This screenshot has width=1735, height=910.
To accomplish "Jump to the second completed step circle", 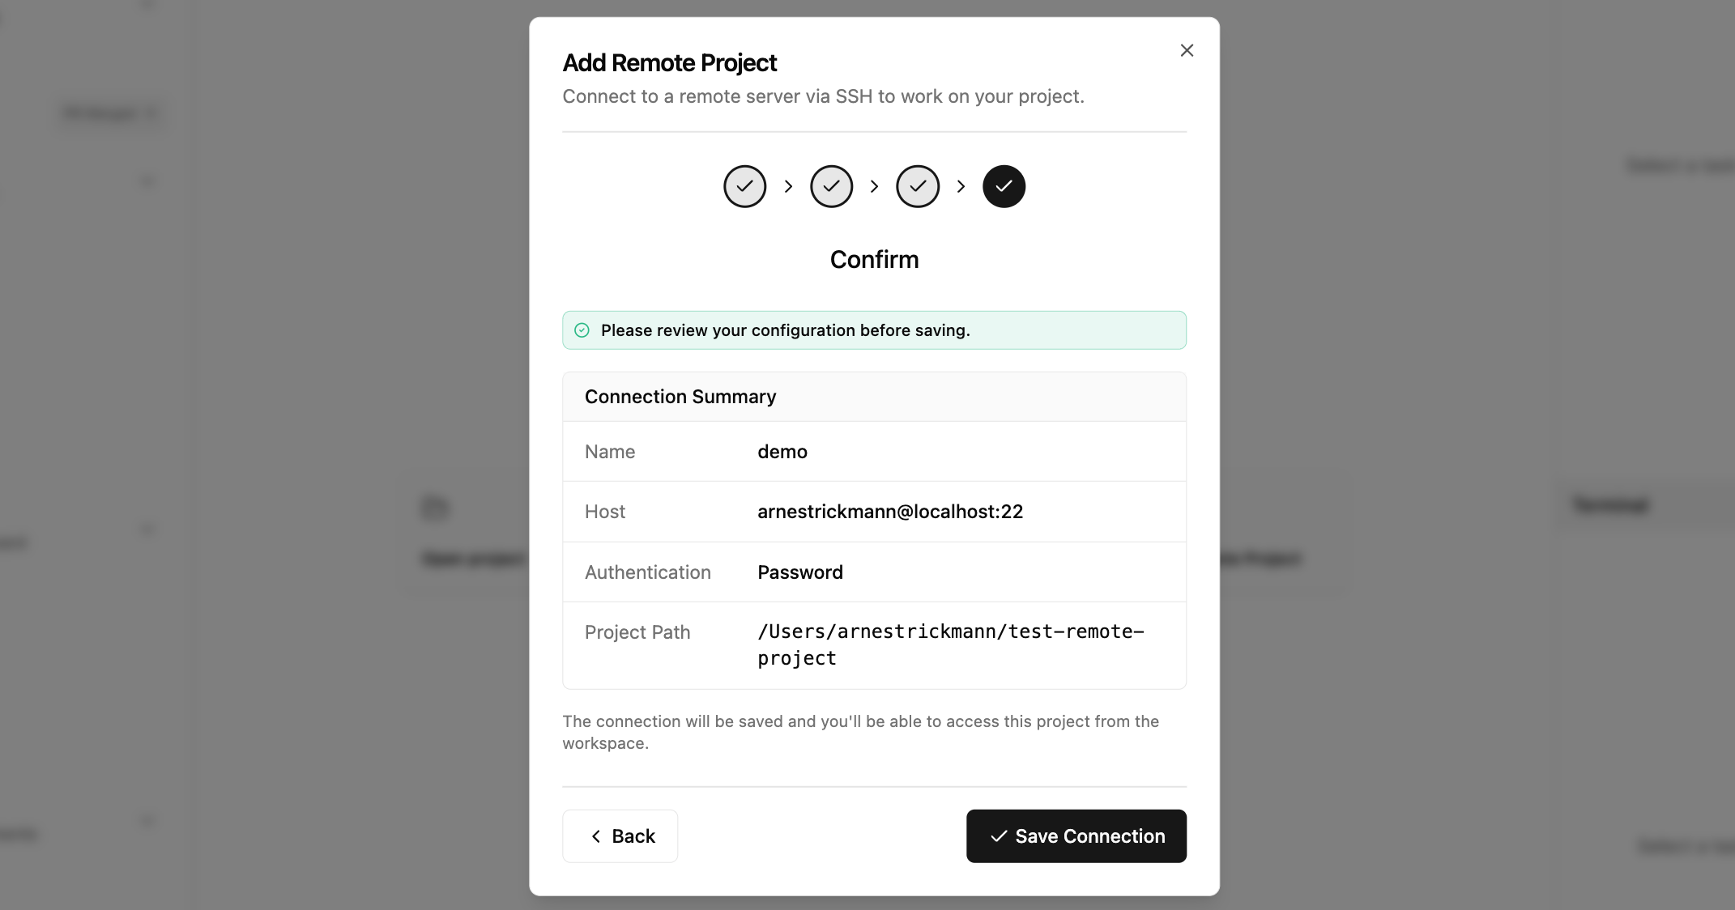I will coord(831,186).
